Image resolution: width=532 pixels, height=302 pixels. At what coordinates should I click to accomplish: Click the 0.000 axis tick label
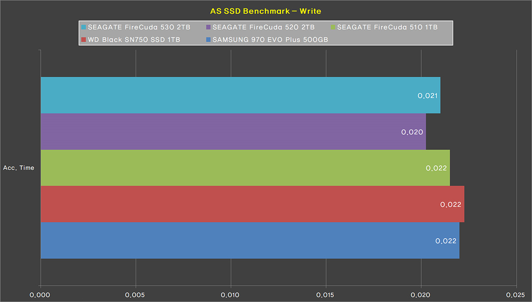pos(41,294)
